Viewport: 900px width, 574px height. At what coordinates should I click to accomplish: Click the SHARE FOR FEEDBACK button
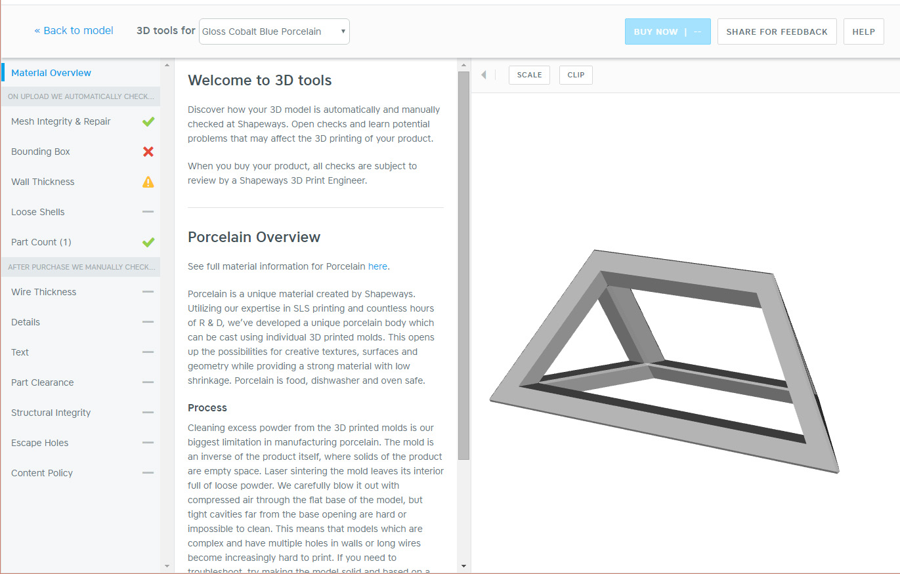pyautogui.click(x=777, y=31)
